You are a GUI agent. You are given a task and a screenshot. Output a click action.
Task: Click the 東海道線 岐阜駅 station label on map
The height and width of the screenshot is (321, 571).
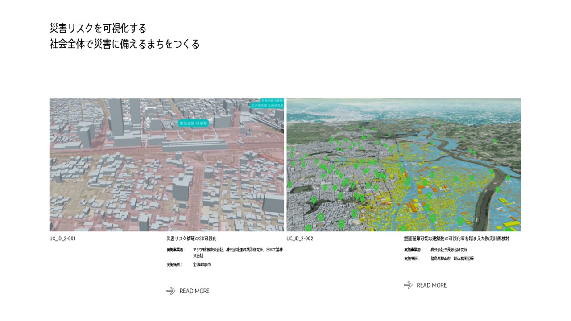pyautogui.click(x=194, y=123)
